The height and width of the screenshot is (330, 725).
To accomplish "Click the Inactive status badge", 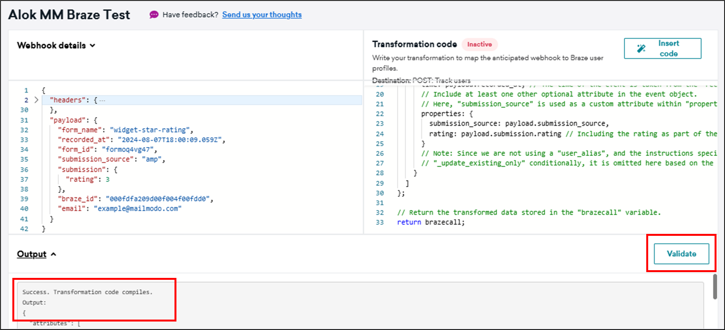I will 479,44.
